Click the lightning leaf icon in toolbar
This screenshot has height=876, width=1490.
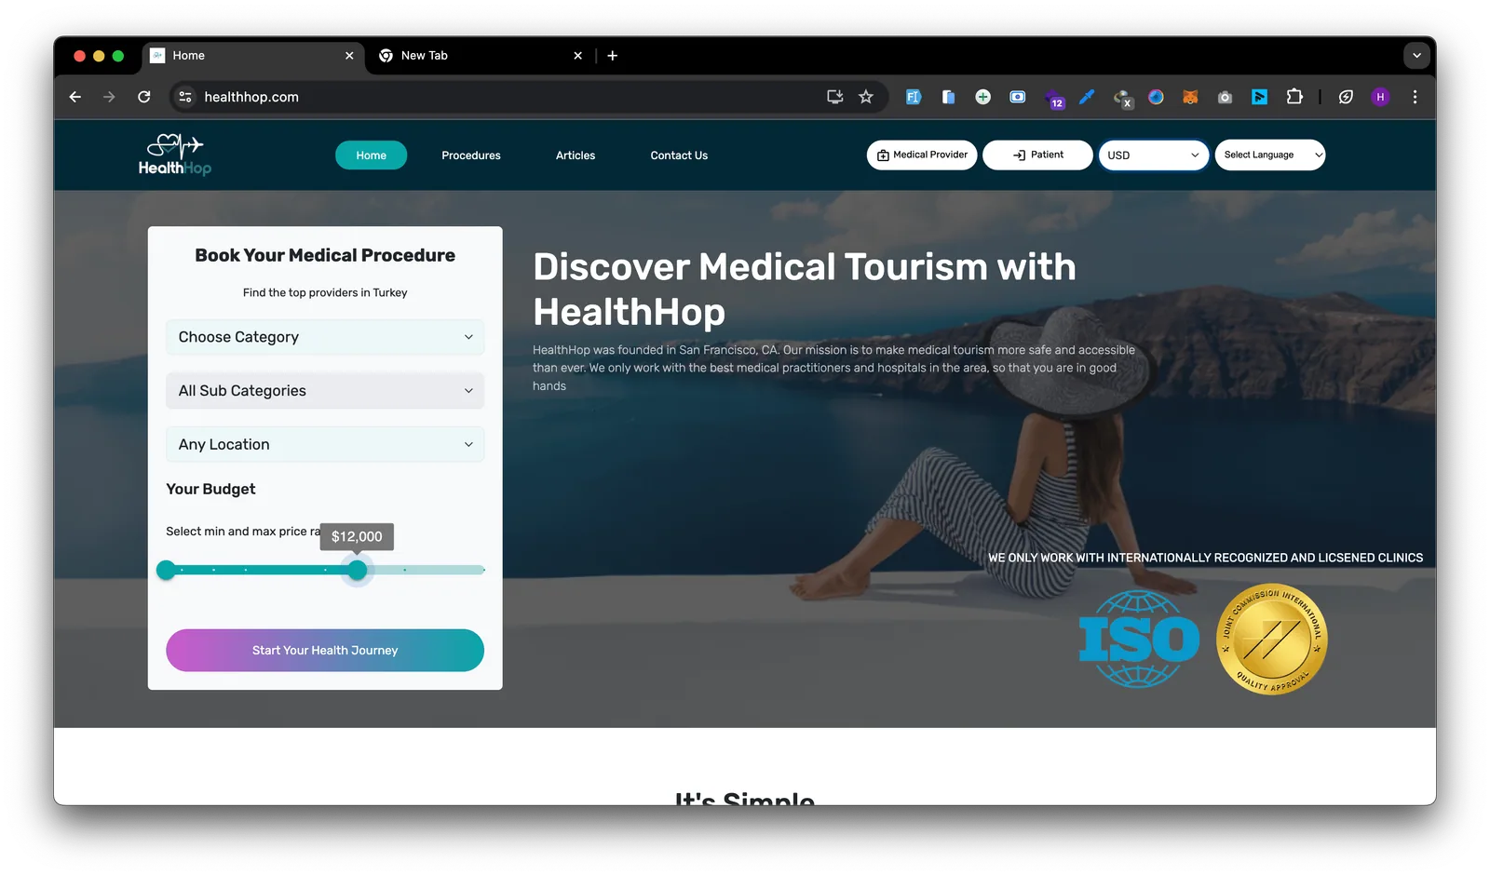1346,97
